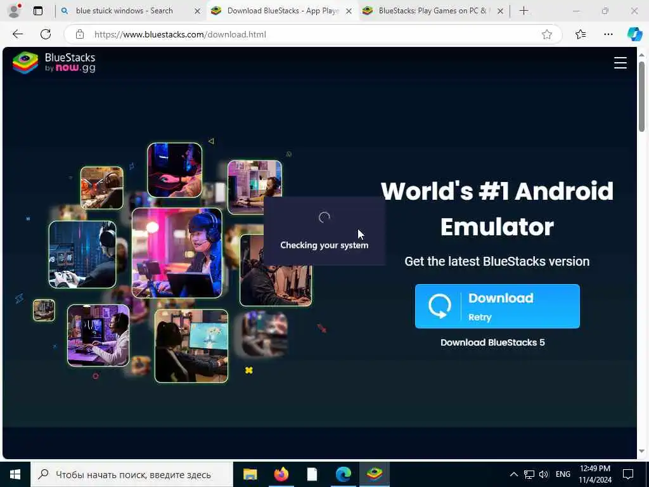Click the 'World's #1 Android Emulator' heading

click(497, 209)
